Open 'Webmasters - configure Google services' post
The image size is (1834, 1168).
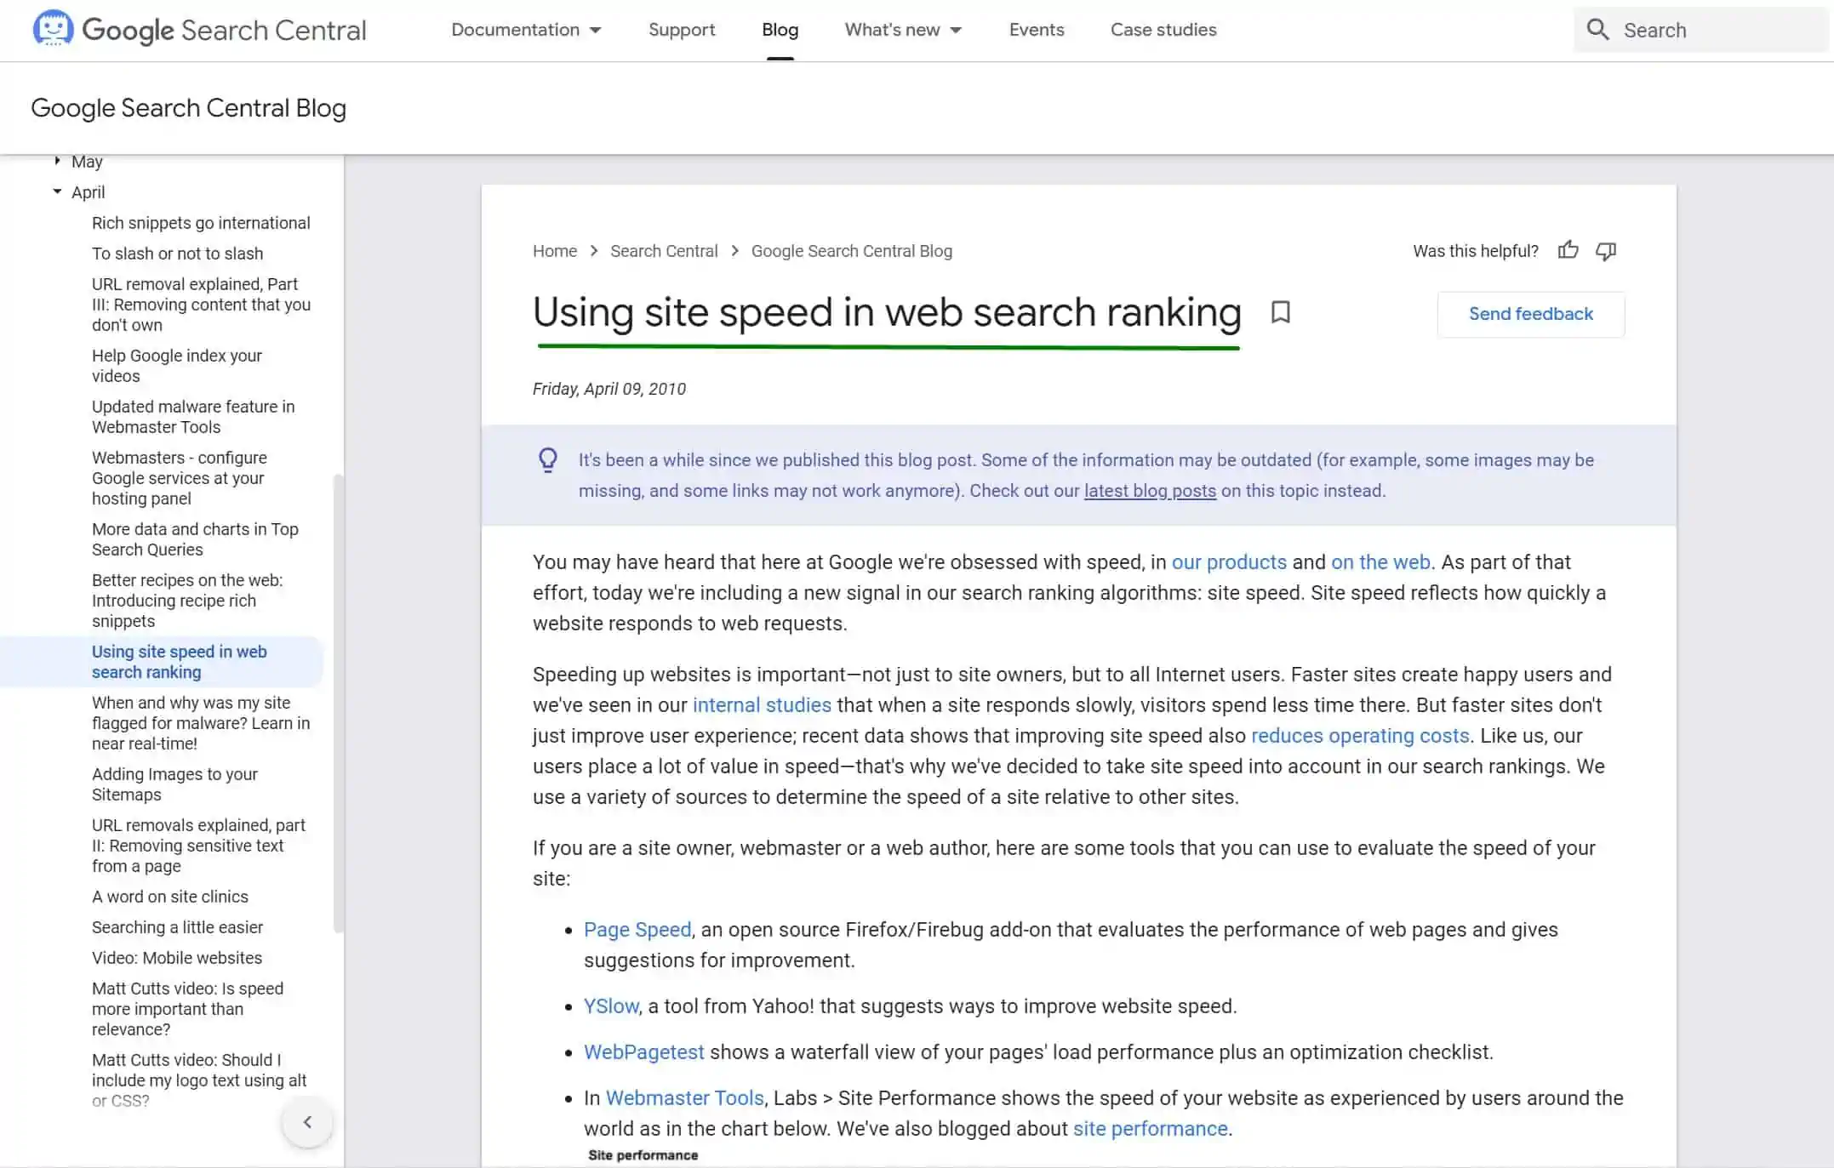tap(180, 478)
